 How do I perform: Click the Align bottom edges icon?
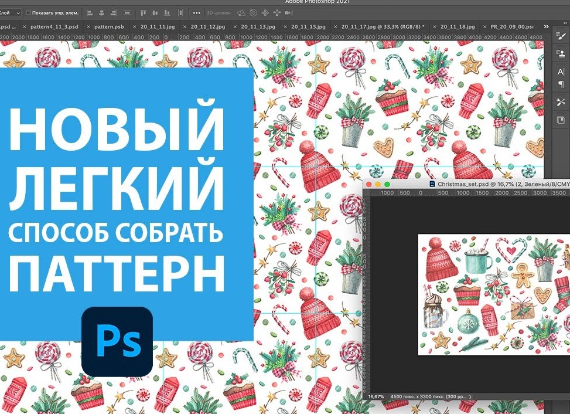pyautogui.click(x=167, y=13)
